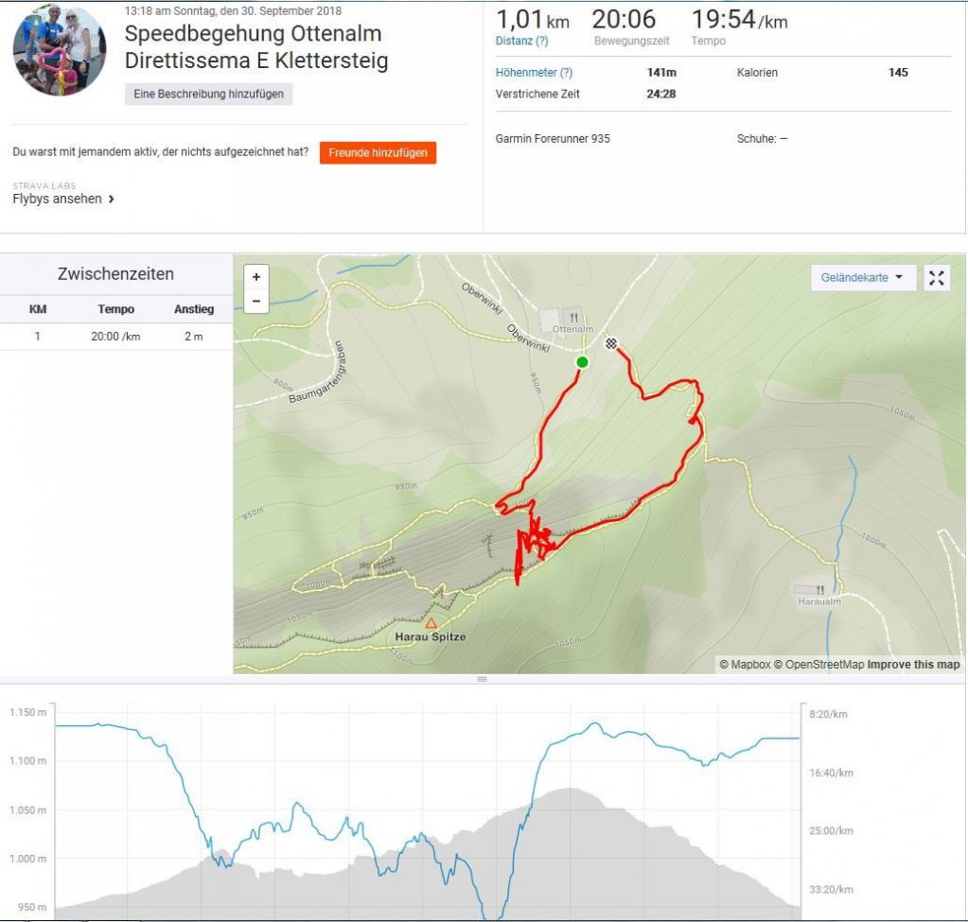Click the Haraualm restaurant icon on the map
This screenshot has height=922, width=968.
coord(818,589)
